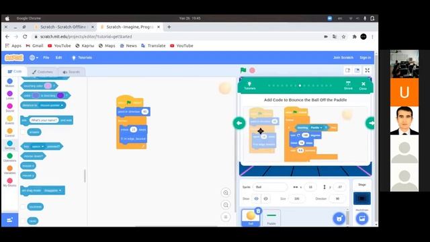This screenshot has width=430, height=242.
Task: Select the Motion block category
Action: tap(9, 83)
